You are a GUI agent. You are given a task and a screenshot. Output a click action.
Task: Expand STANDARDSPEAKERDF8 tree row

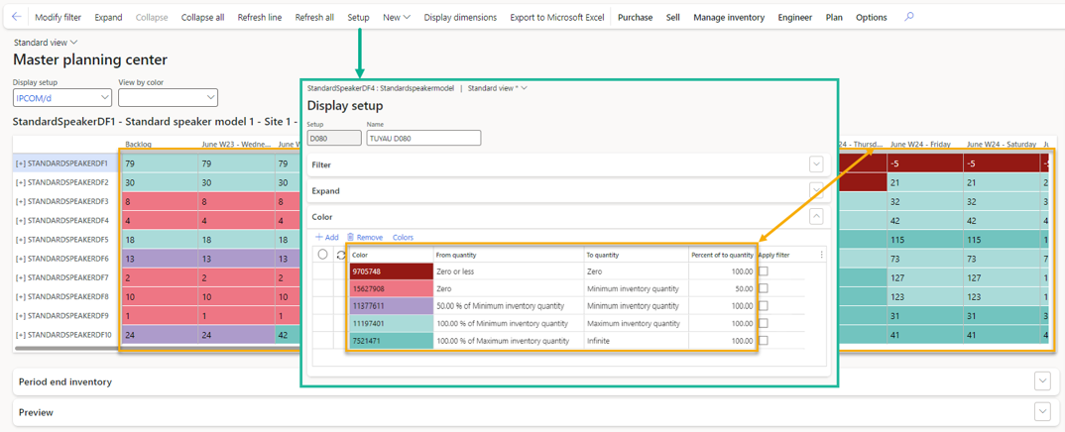tap(20, 296)
